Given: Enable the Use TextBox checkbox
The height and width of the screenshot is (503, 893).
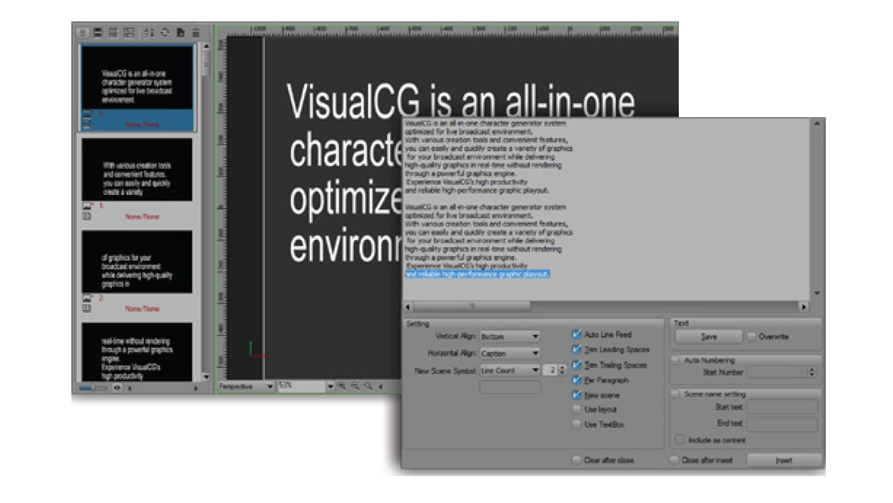Looking at the screenshot, I should pos(577,424).
